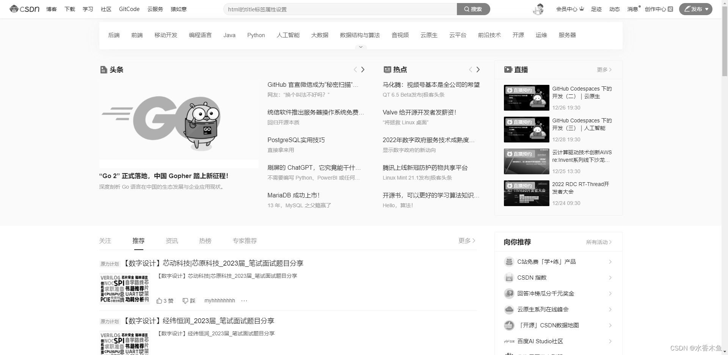This screenshot has height=355, width=728.
Task: Open 所有活动 link in 向你推荐
Action: [599, 242]
